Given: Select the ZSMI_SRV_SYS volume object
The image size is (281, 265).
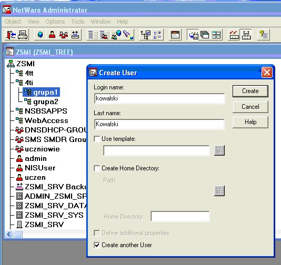Looking at the screenshot, I should point(50,215).
